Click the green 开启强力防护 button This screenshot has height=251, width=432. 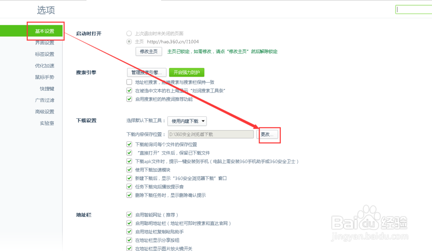coord(187,73)
